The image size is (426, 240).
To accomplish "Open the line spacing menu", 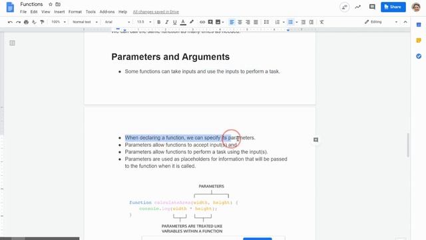I will 266,22.
